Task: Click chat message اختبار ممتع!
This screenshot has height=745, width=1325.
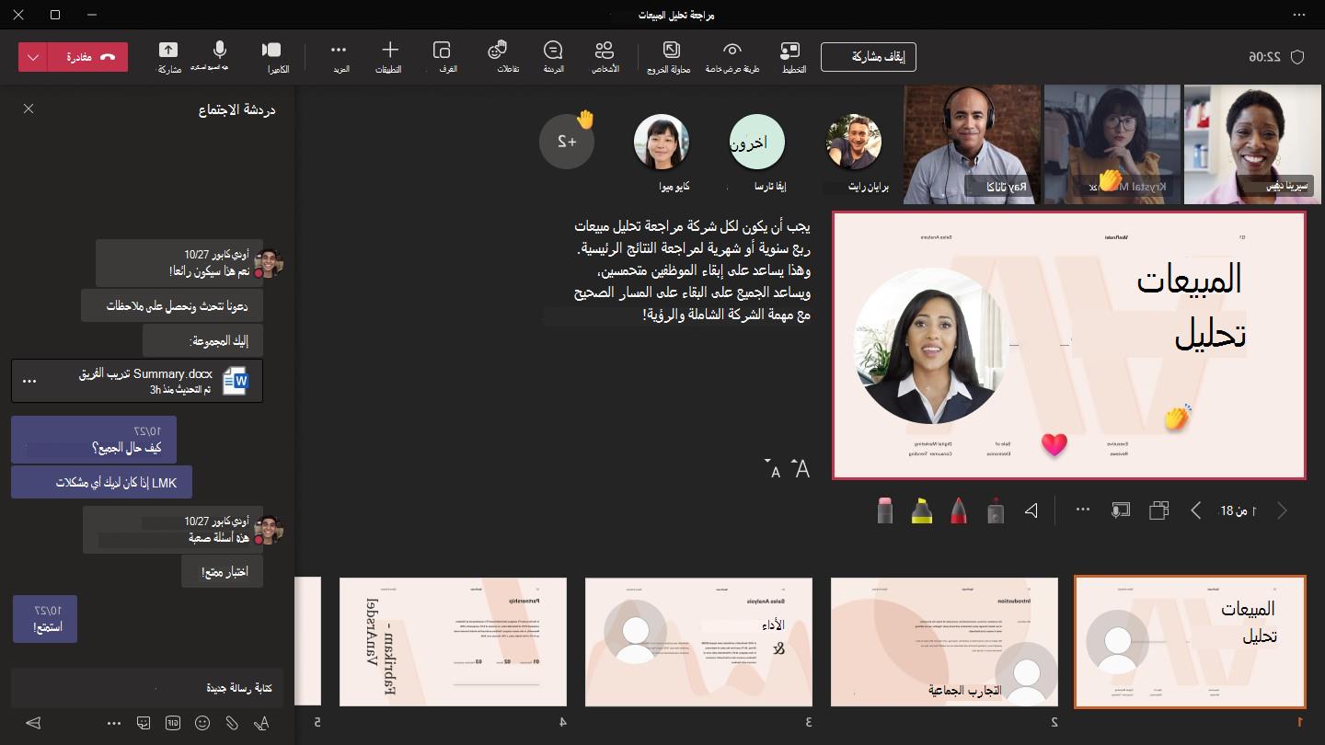Action: pos(222,572)
